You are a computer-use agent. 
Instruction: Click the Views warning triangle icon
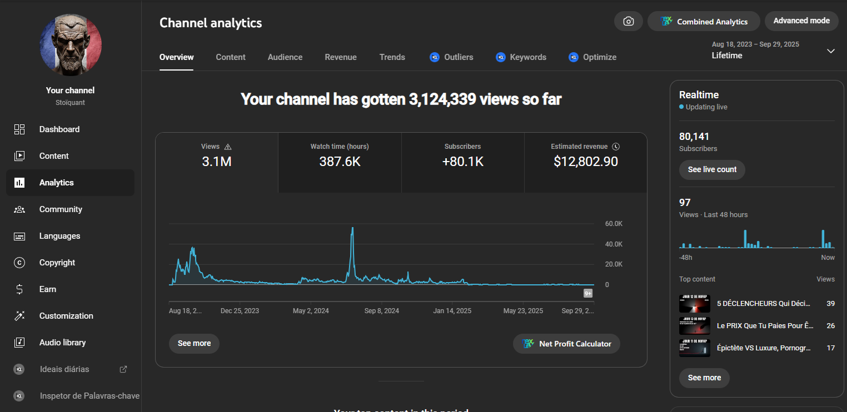point(227,147)
